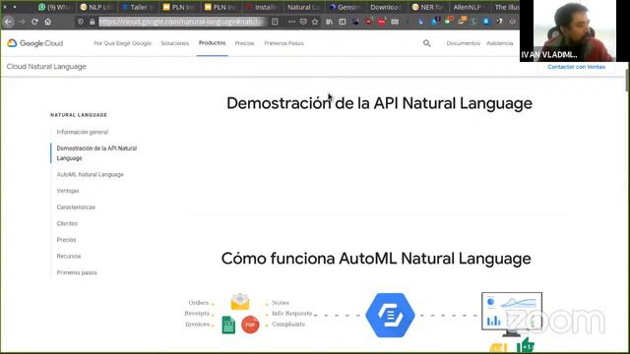Click the browser forward arrow

pos(22,22)
